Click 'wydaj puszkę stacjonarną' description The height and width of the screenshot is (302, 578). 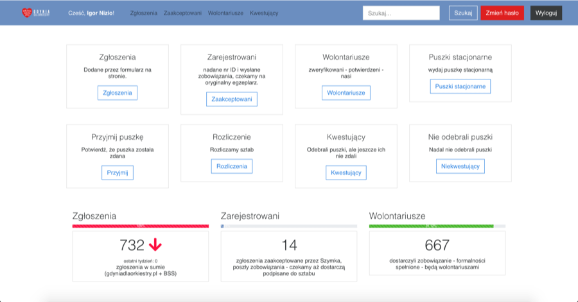[x=460, y=70]
